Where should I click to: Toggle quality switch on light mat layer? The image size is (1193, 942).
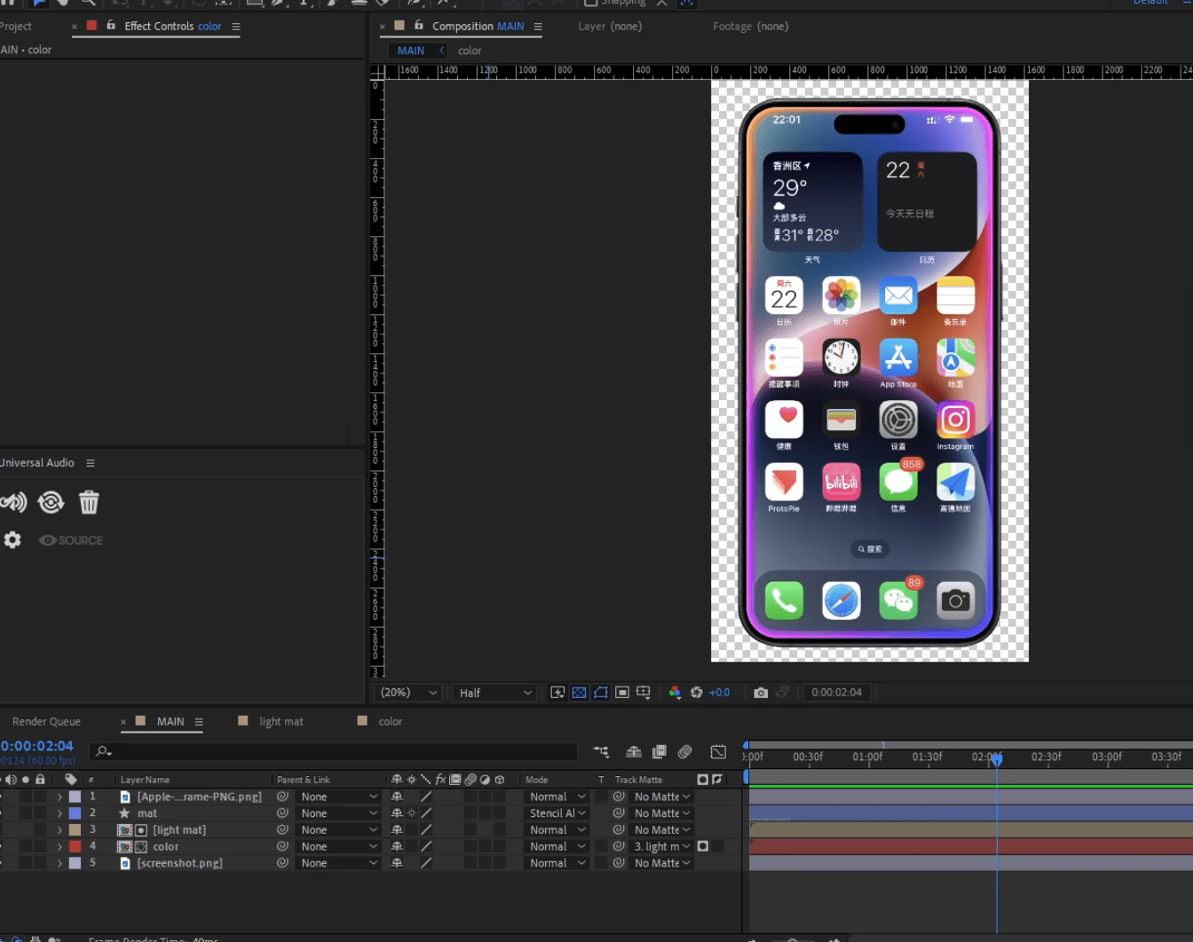pyautogui.click(x=426, y=830)
